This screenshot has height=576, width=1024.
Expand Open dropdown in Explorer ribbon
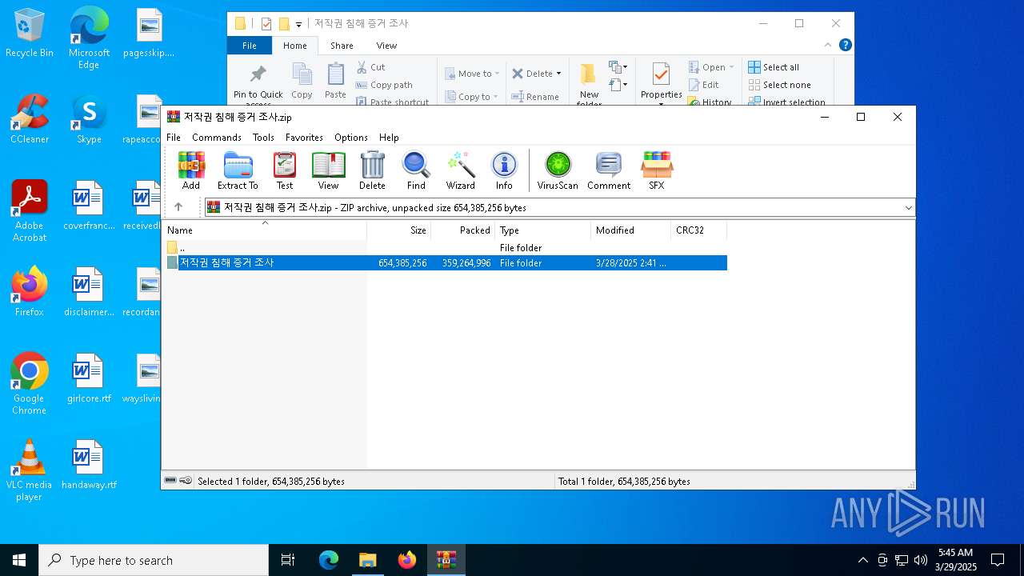[x=731, y=67]
